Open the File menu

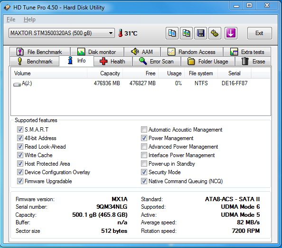pyautogui.click(x=11, y=19)
